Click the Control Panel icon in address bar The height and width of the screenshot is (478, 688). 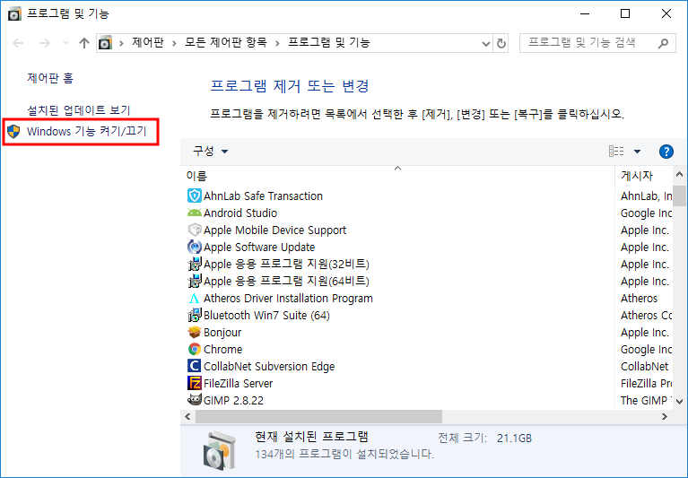pyautogui.click(x=105, y=43)
